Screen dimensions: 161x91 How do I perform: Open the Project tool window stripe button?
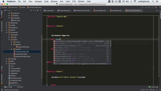point(2,14)
